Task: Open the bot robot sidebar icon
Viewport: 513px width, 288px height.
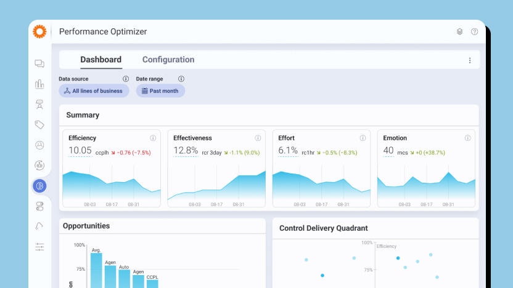Action: click(x=39, y=165)
